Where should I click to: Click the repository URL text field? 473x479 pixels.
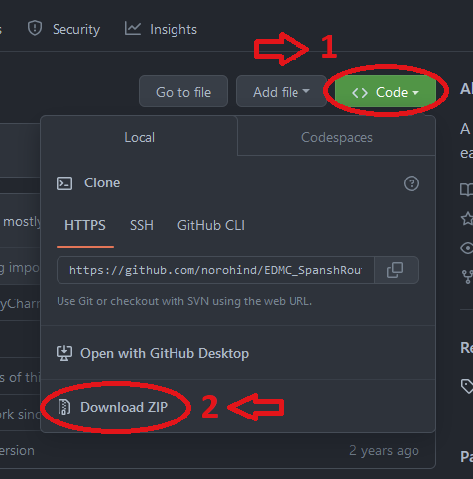click(x=215, y=270)
